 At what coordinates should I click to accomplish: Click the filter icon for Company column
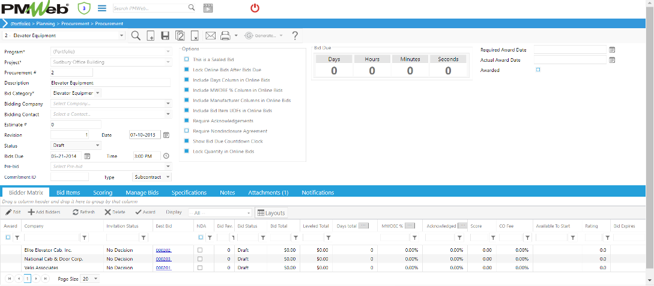click(x=84, y=237)
